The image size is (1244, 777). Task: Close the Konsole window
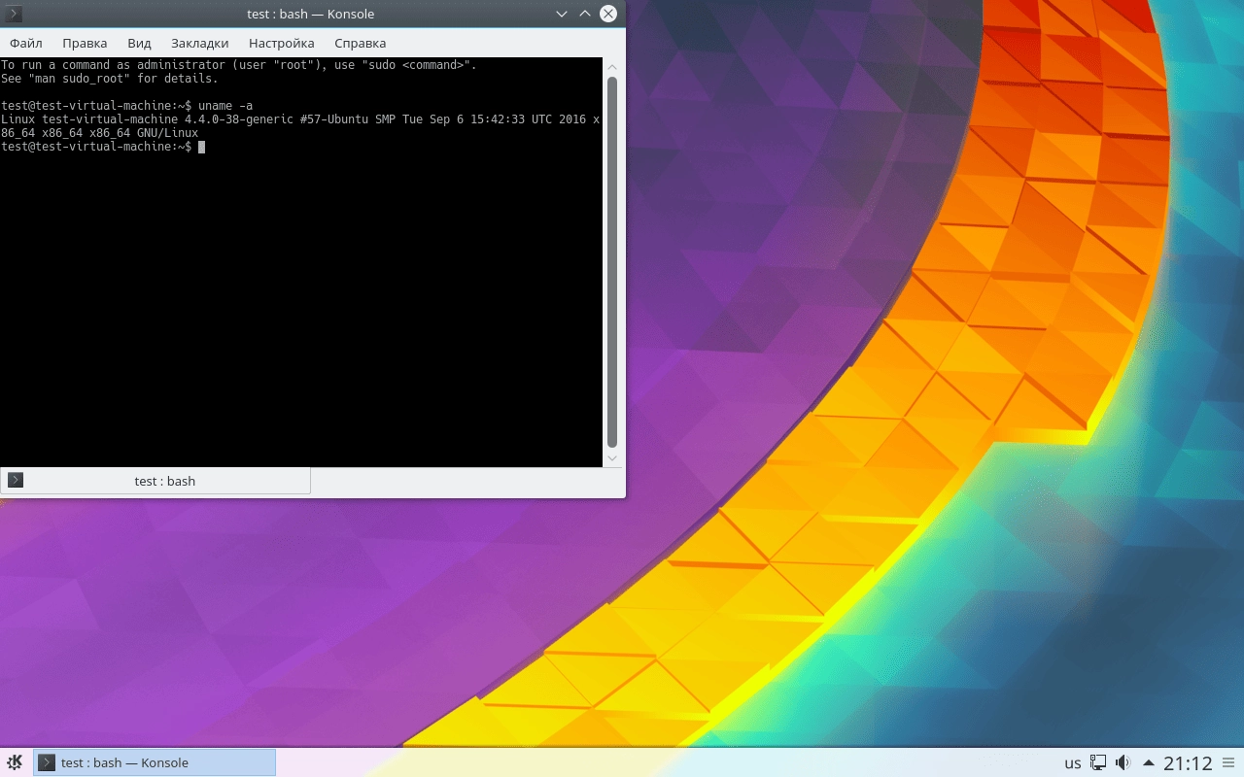click(608, 14)
